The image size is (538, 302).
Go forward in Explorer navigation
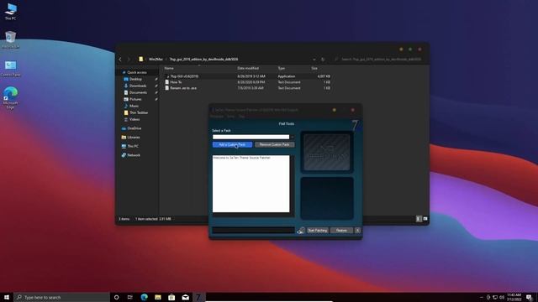[x=129, y=60]
